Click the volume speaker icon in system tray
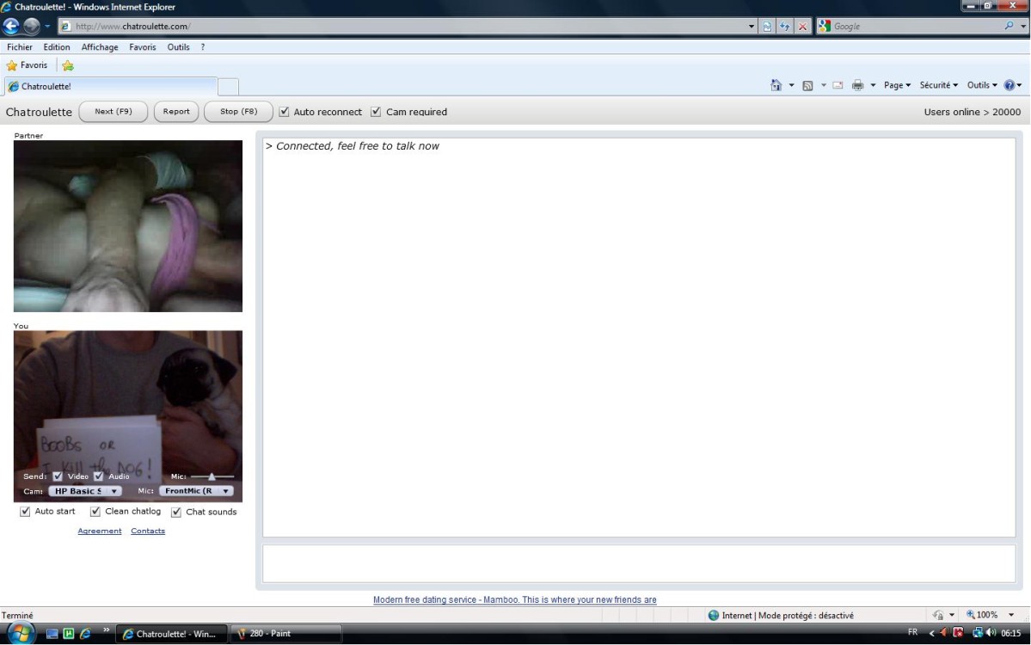This screenshot has width=1031, height=645. click(991, 632)
